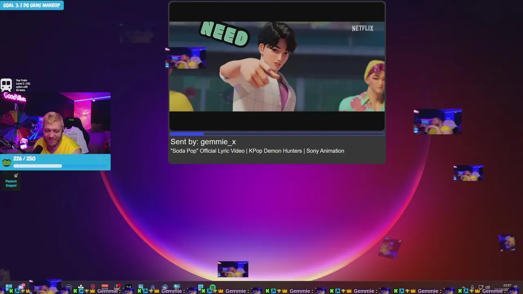Image resolution: width=523 pixels, height=294 pixels.
Task: Click the network icon in the system tray
Action: click(481, 287)
